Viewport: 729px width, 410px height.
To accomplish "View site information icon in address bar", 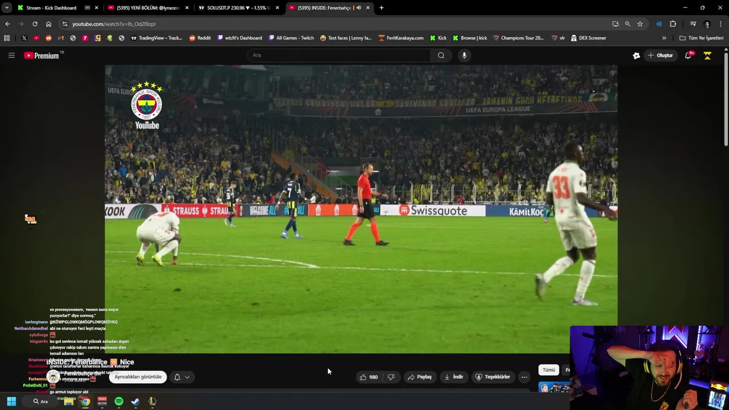I will tap(65, 24).
